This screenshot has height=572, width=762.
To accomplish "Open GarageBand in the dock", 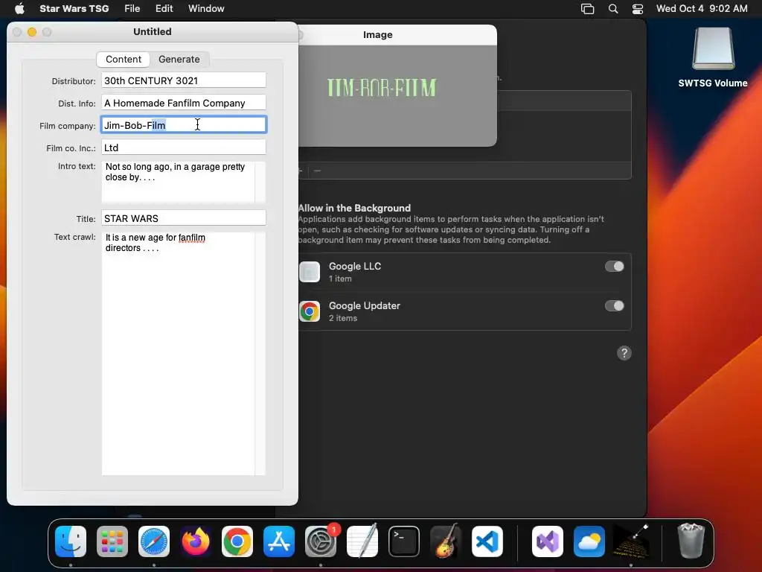I will [x=446, y=541].
